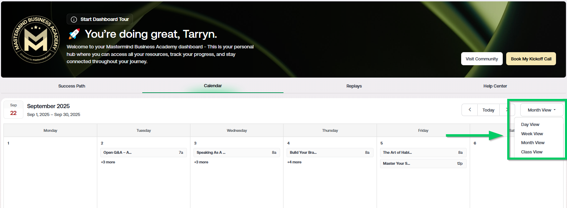567x208 pixels.
Task: Expand +4 more on Thursday 4
Action: click(294, 162)
